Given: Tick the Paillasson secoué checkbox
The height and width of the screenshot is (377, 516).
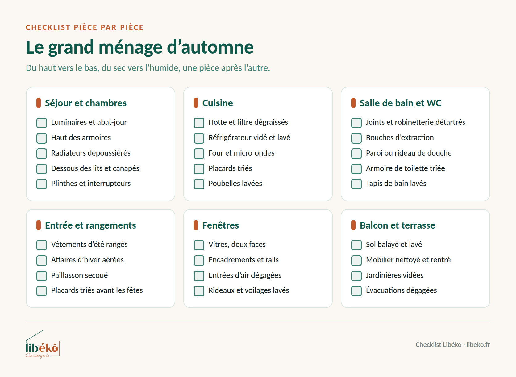Looking at the screenshot, I should pos(42,276).
